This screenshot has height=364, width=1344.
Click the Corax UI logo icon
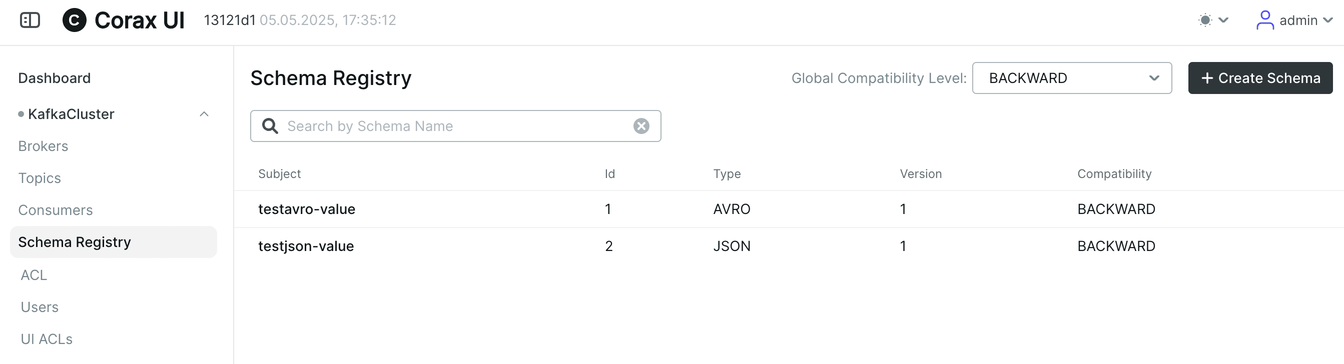click(x=74, y=20)
